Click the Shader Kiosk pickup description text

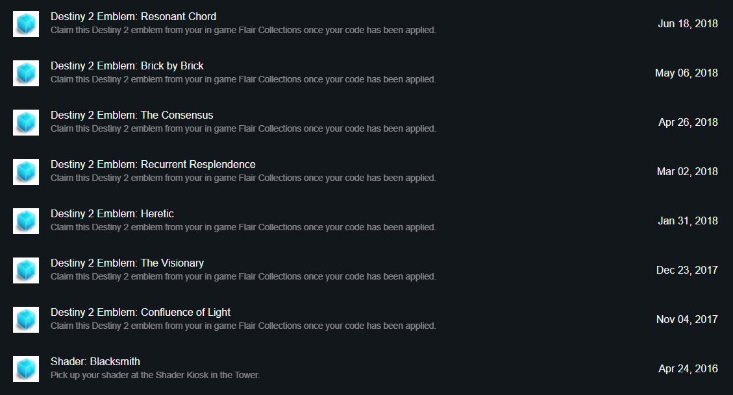[x=155, y=375]
